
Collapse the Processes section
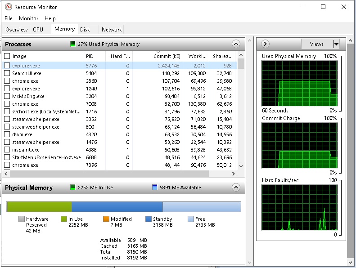236,44
